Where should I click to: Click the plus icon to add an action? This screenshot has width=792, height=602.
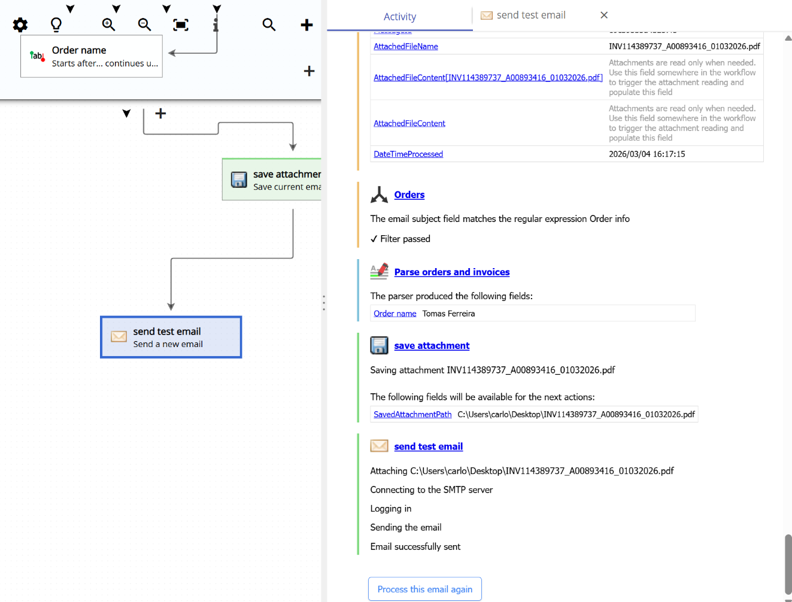point(307,25)
